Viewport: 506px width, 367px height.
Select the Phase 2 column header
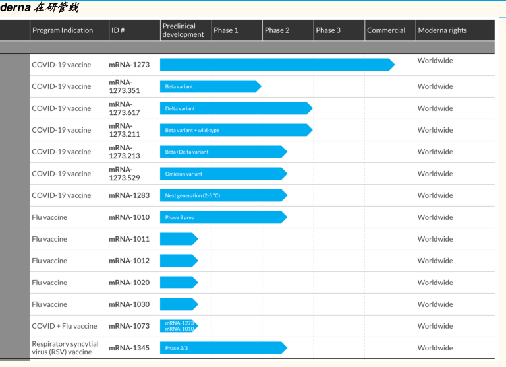coord(277,30)
